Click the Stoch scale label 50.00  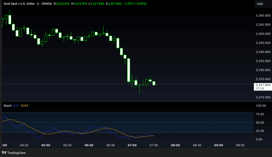[260, 123]
